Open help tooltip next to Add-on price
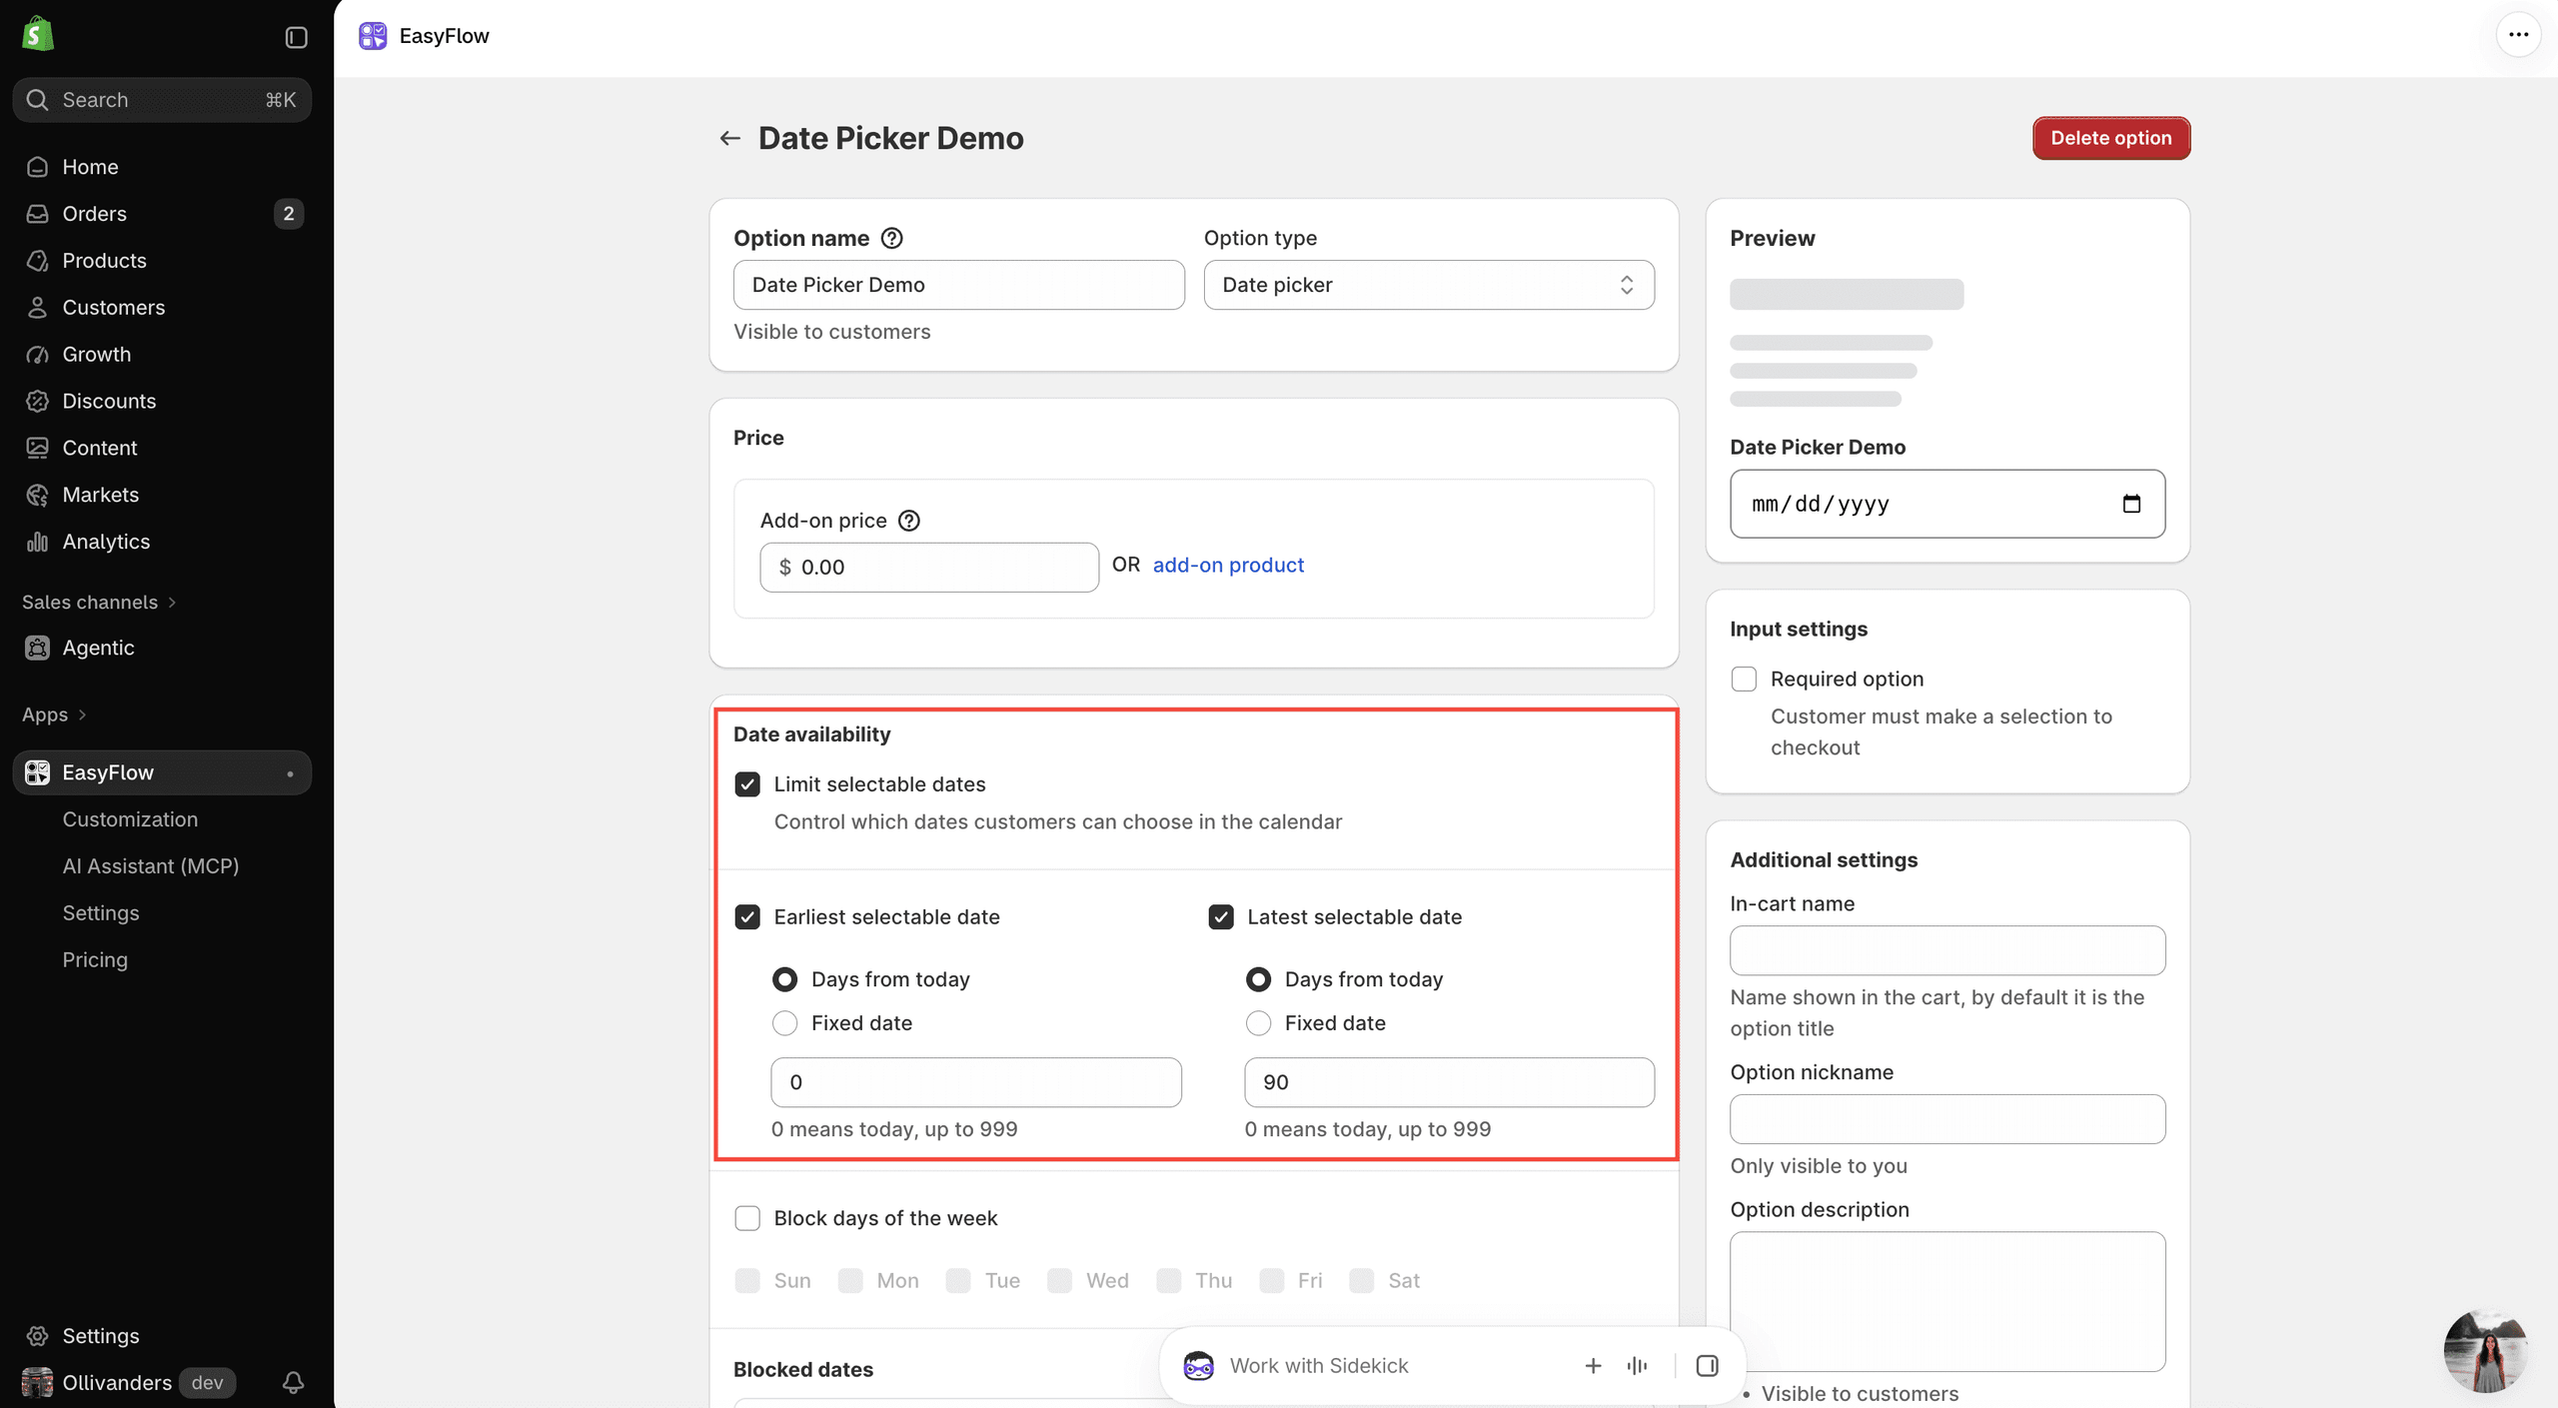 pyautogui.click(x=908, y=521)
